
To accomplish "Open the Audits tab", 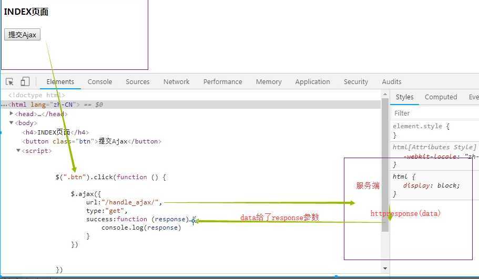I will 391,82.
